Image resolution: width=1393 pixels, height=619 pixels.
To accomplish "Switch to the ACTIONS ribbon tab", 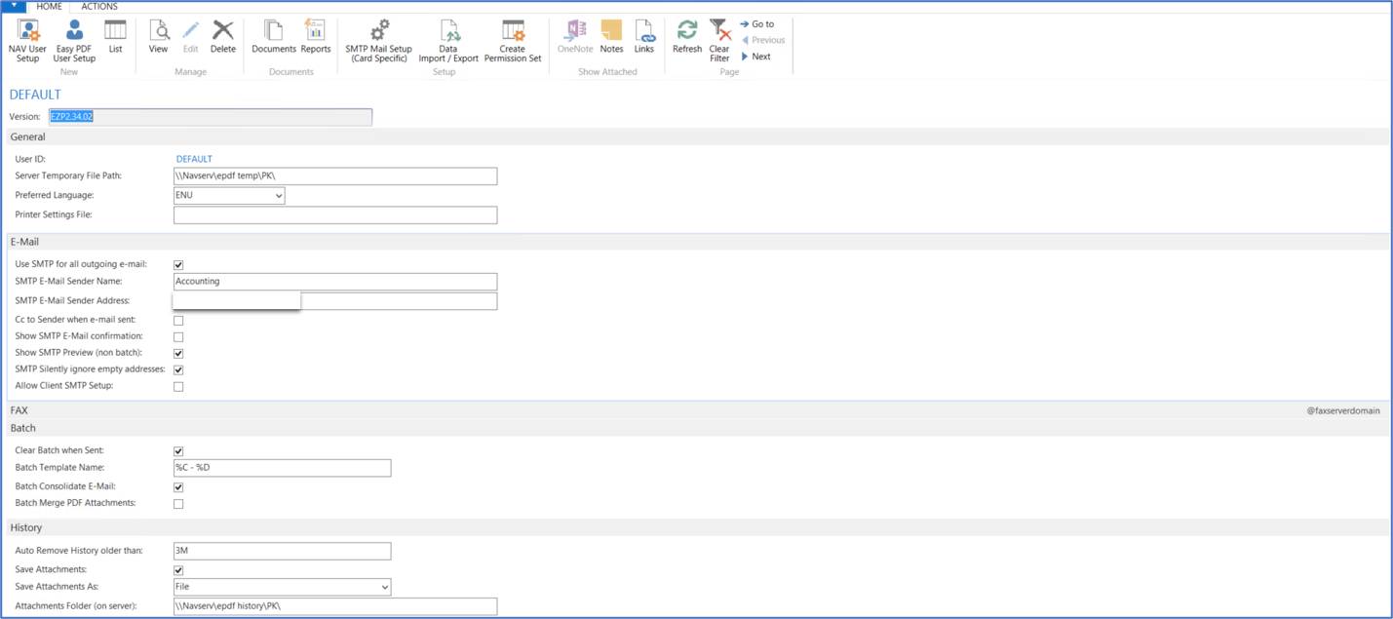I will (99, 7).
